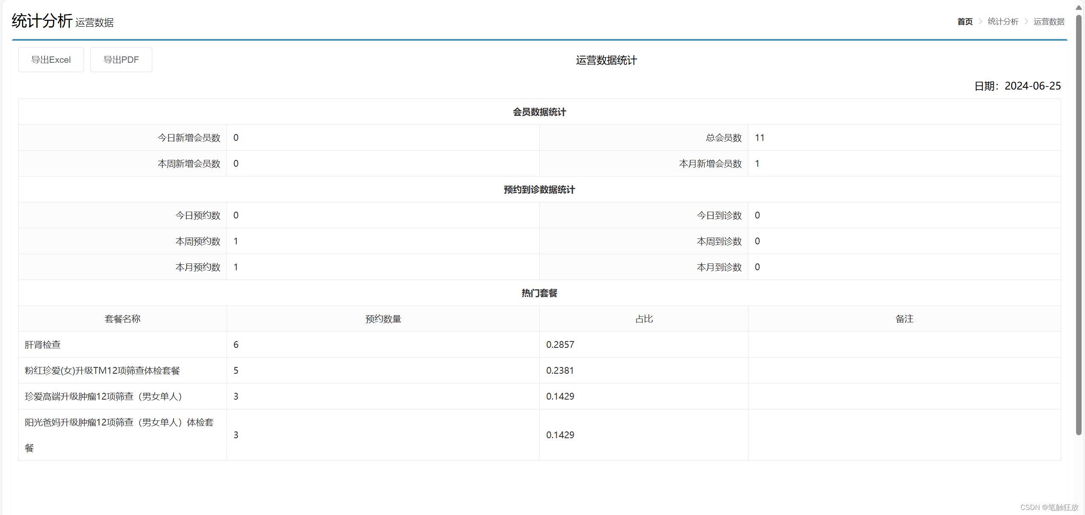1085x515 pixels.
Task: Click the second breadcrumb chevron separator
Action: point(1026,22)
